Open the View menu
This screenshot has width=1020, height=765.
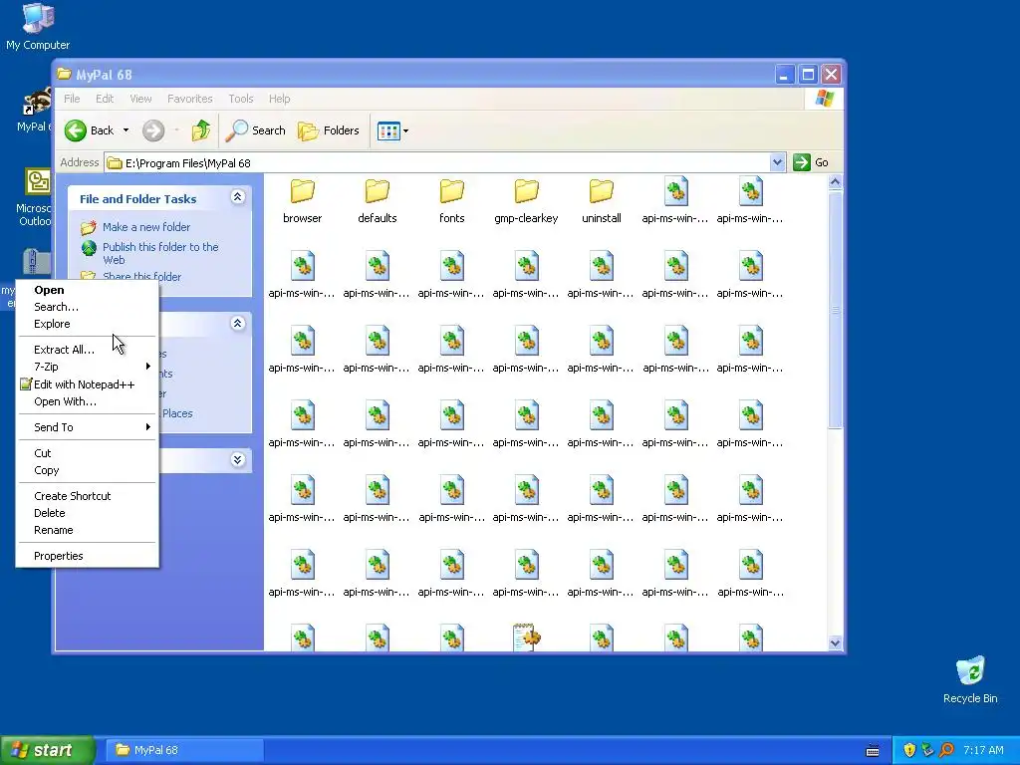[140, 99]
